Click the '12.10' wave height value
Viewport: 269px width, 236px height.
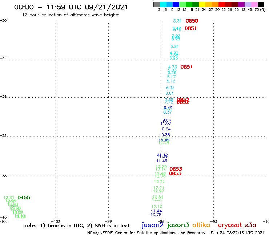pyautogui.click(x=157, y=207)
